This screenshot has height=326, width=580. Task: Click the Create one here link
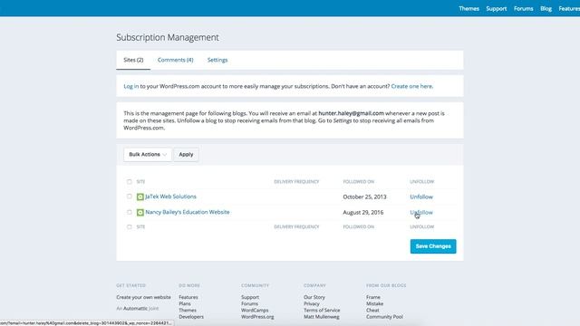pos(411,86)
